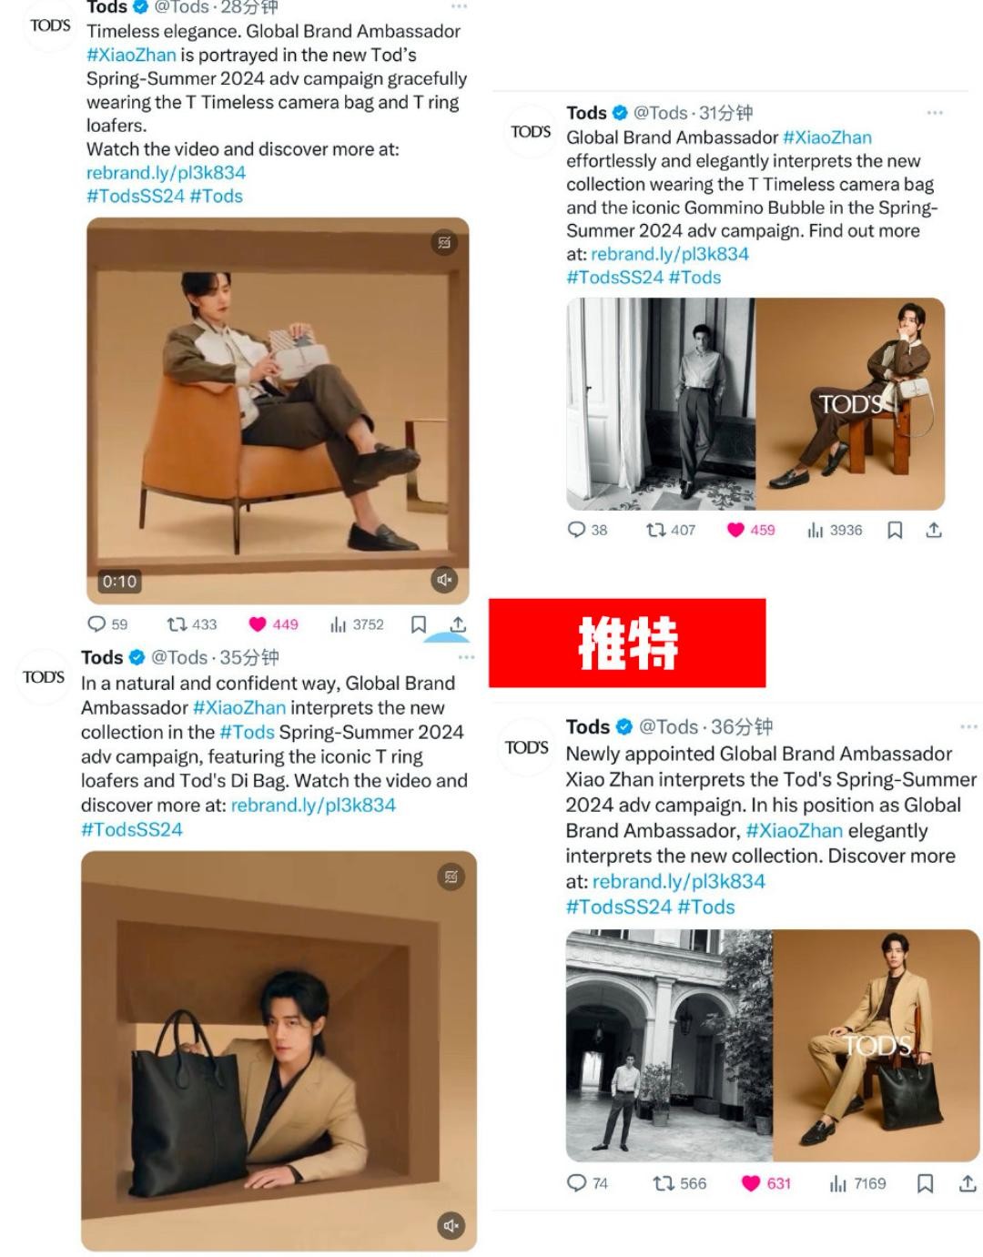Open more options on the 31分钟 tweet

tap(935, 113)
